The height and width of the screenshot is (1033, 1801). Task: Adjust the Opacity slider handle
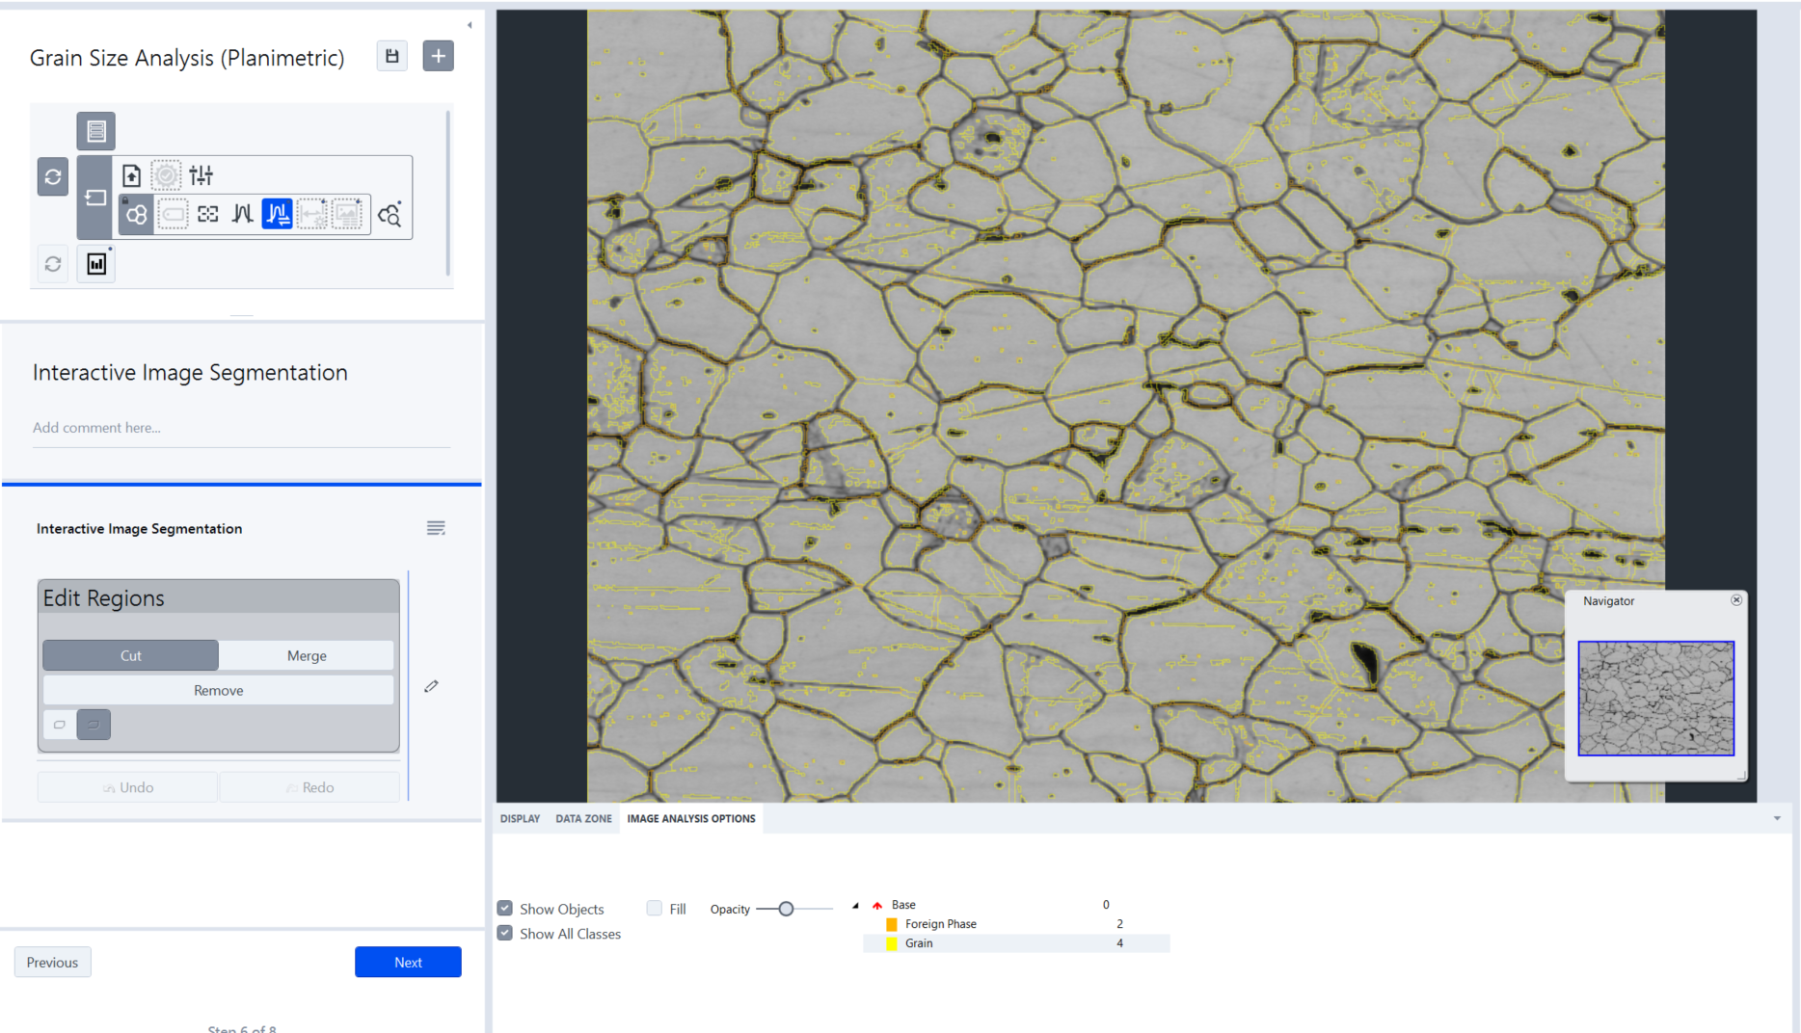785,908
